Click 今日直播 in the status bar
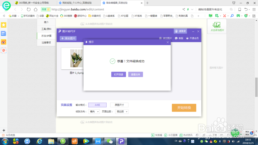The image size is (258, 145). [x=171, y=135]
